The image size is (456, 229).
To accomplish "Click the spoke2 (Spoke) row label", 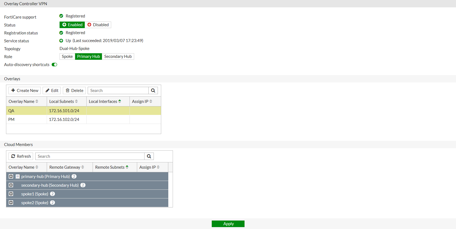I will pos(35,203).
